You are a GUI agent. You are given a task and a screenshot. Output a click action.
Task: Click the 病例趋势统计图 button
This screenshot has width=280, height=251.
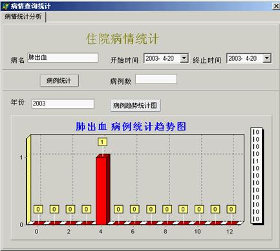[135, 105]
